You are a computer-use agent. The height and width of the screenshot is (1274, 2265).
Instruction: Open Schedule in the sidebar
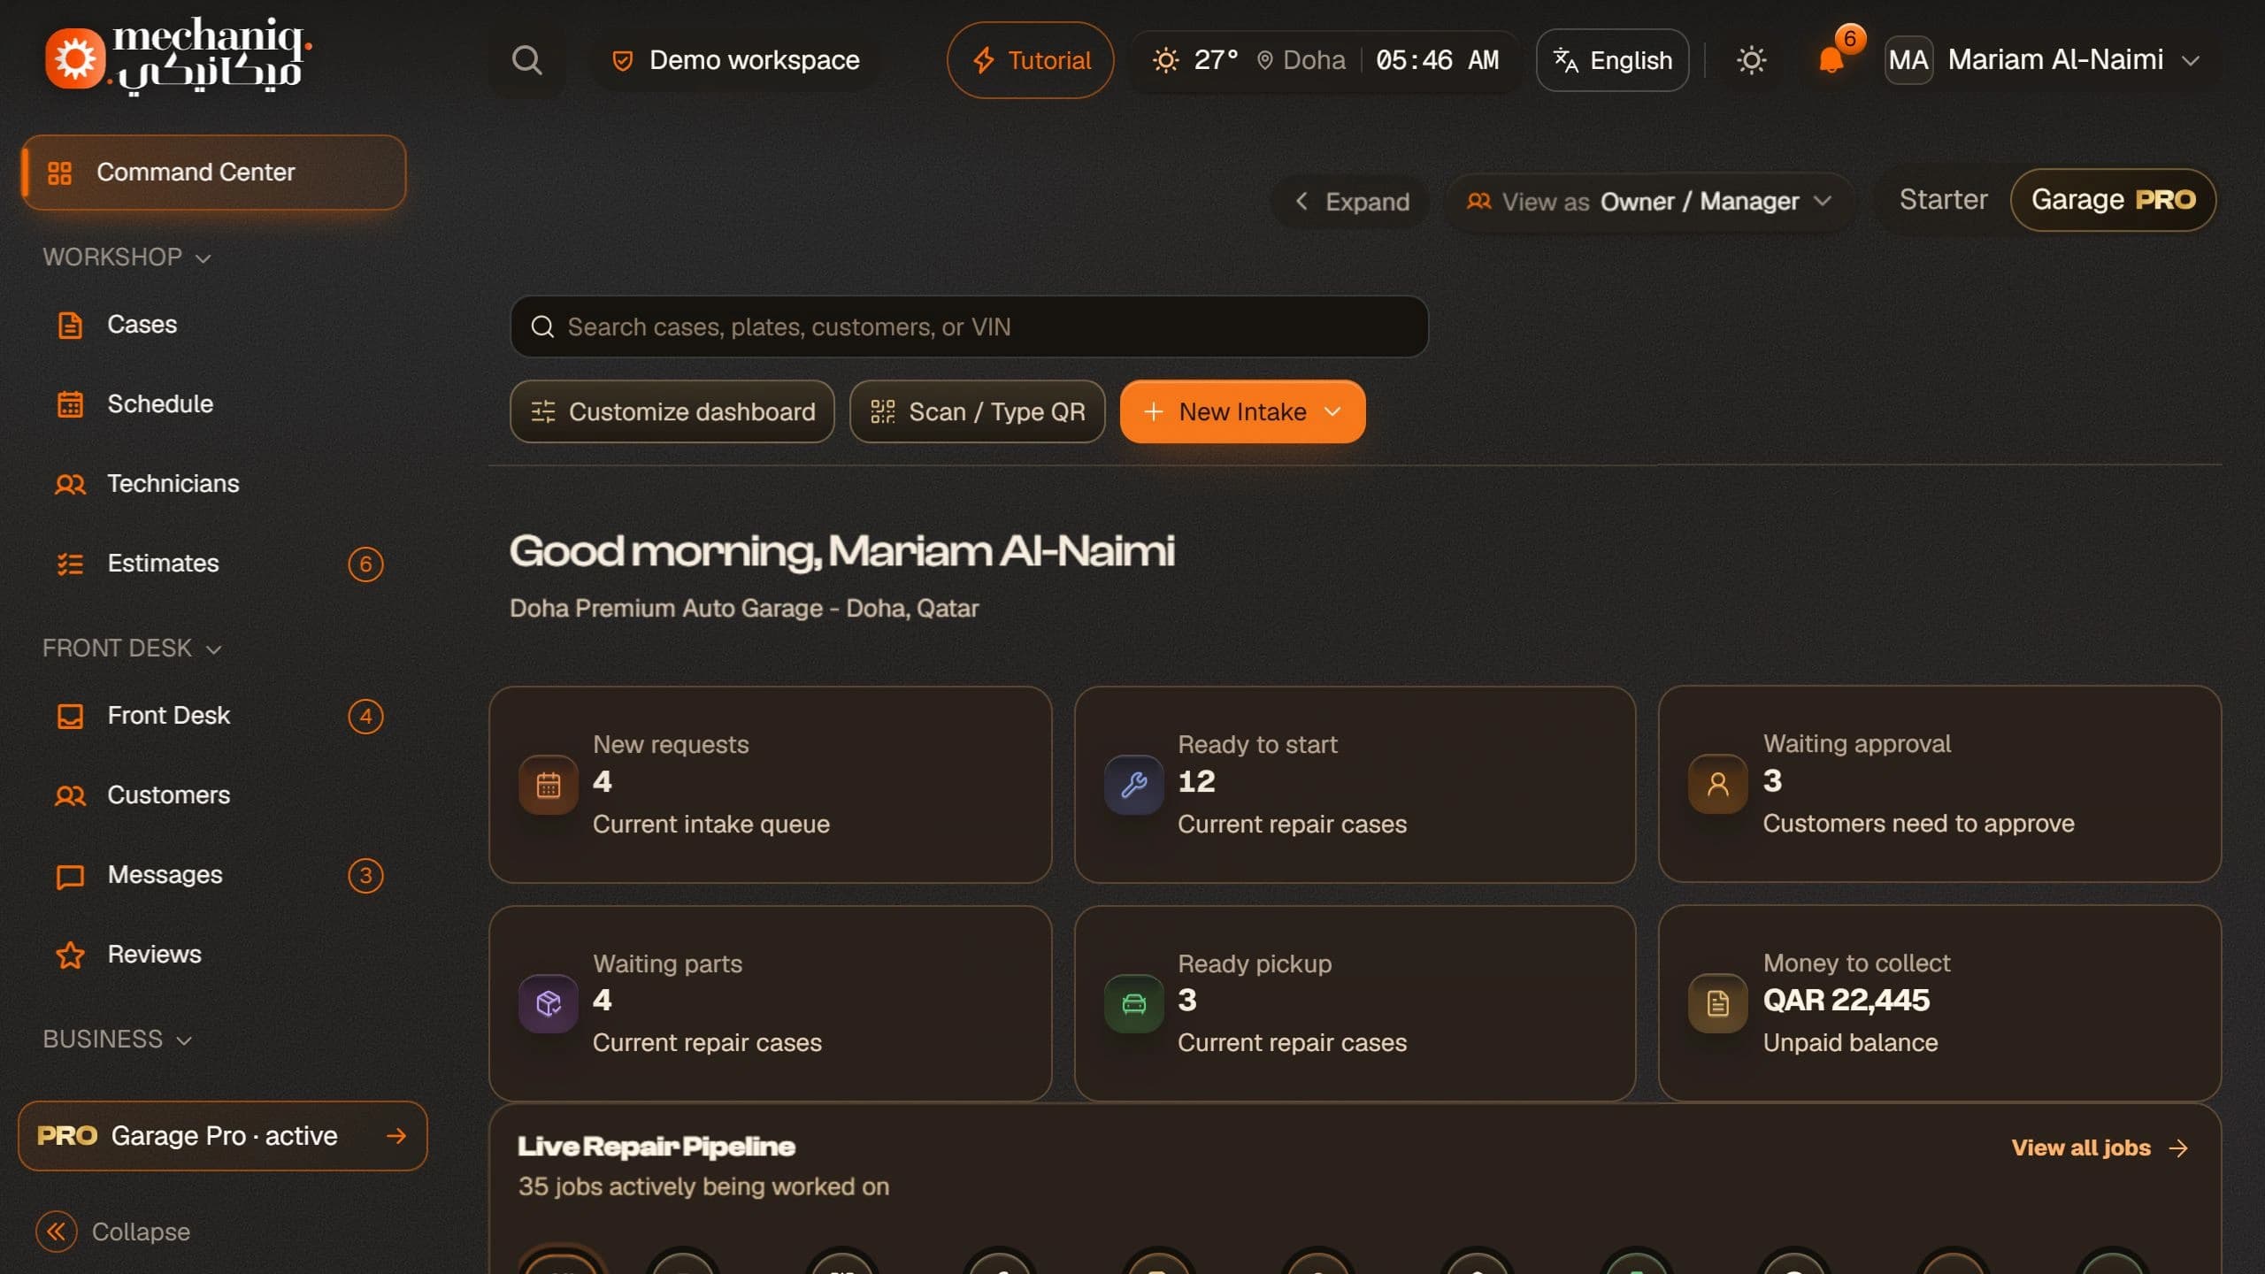212,404
